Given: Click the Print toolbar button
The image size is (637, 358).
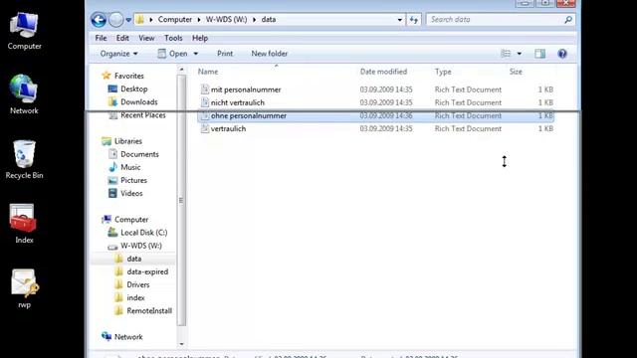Looking at the screenshot, I should [x=225, y=54].
